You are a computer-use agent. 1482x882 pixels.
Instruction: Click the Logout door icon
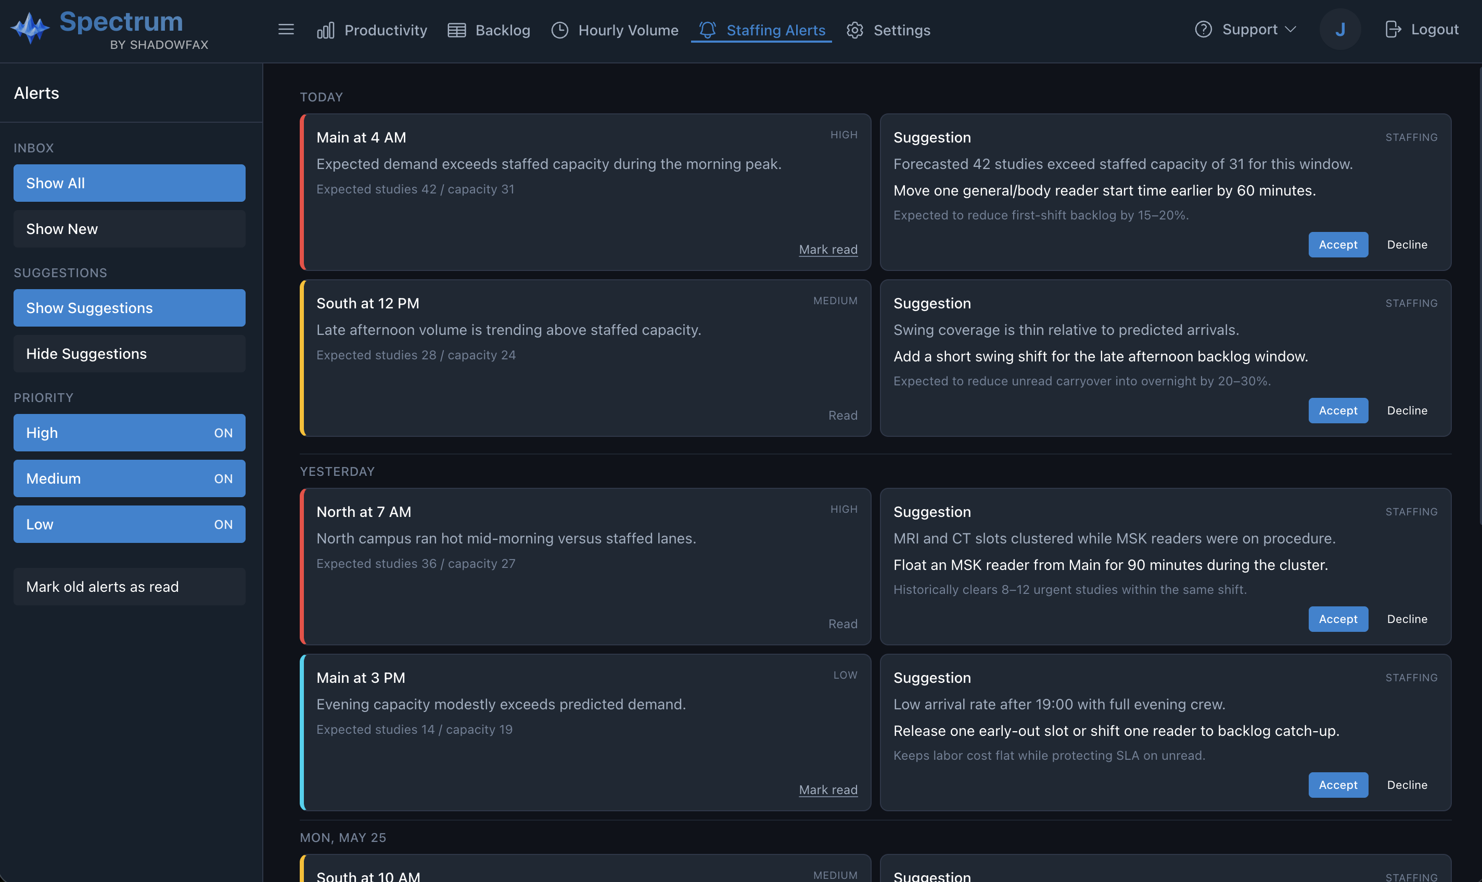click(1394, 29)
